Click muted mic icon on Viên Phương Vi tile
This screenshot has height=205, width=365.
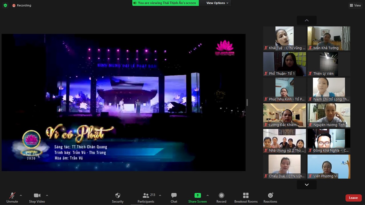click(310, 176)
